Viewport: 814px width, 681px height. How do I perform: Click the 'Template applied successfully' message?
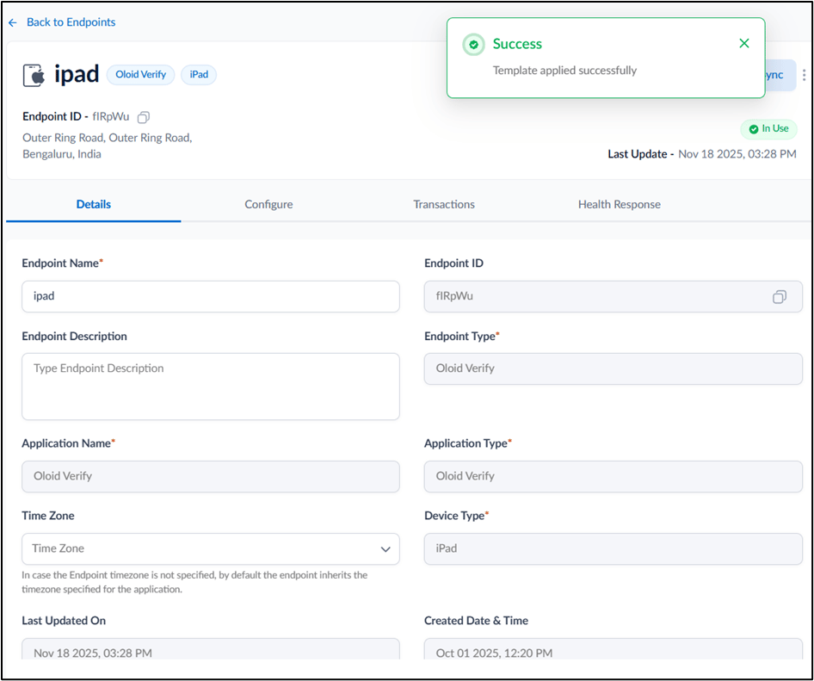tap(564, 70)
